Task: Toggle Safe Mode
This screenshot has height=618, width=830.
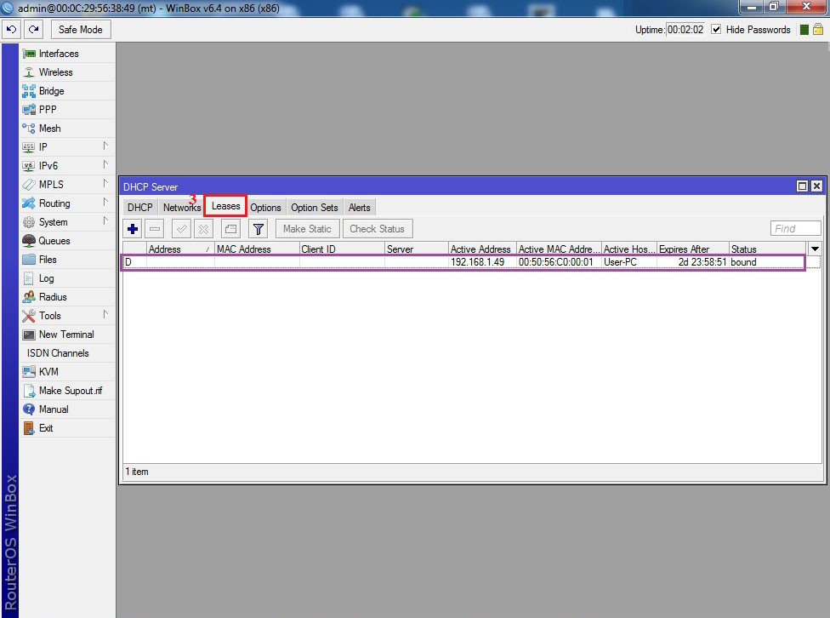Action: point(80,30)
